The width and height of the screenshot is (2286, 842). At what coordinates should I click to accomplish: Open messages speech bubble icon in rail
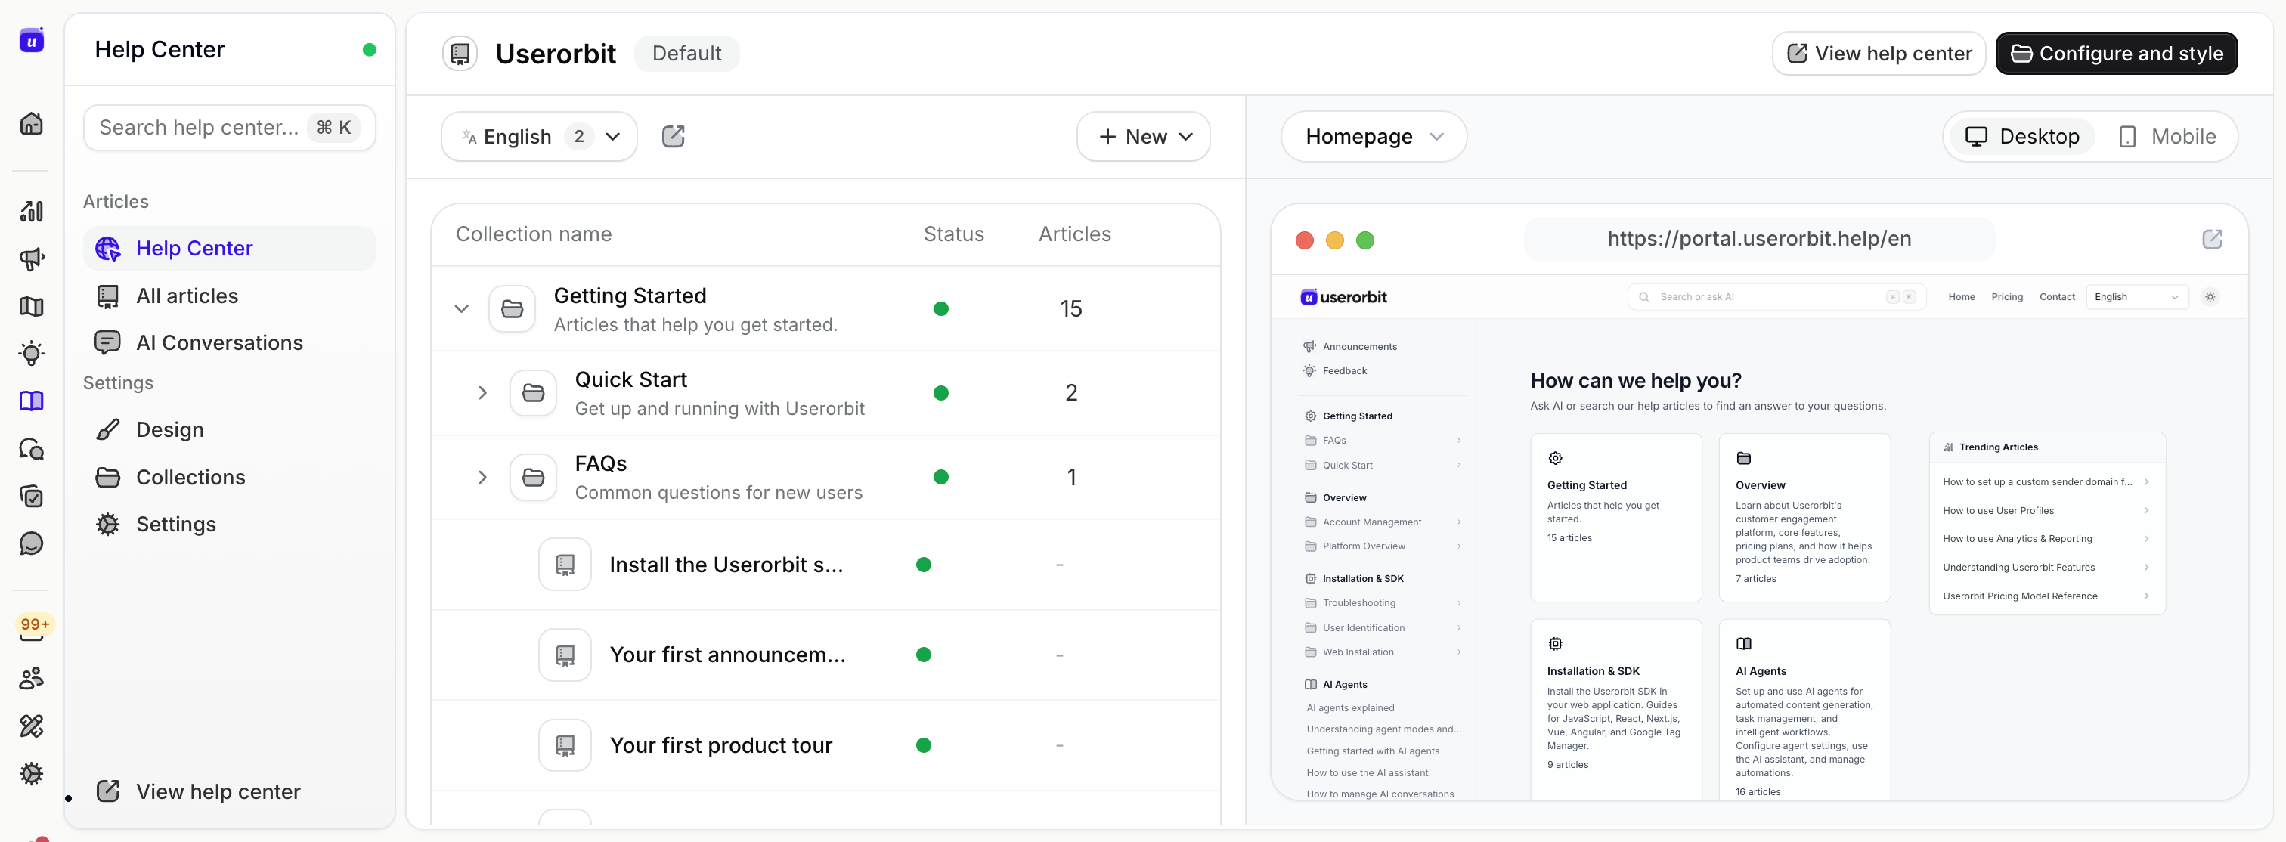(31, 543)
